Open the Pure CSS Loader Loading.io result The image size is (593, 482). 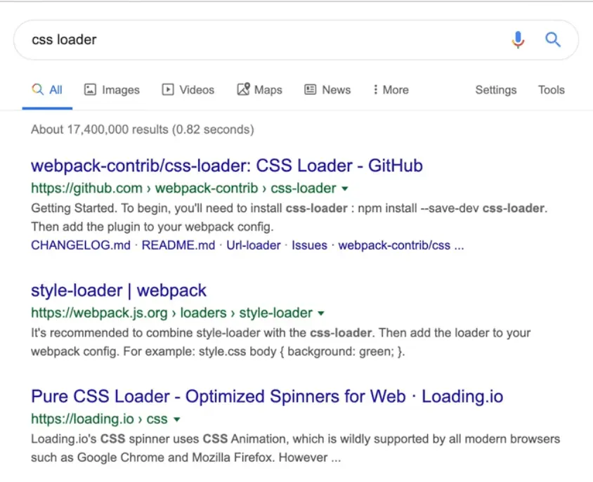click(267, 397)
